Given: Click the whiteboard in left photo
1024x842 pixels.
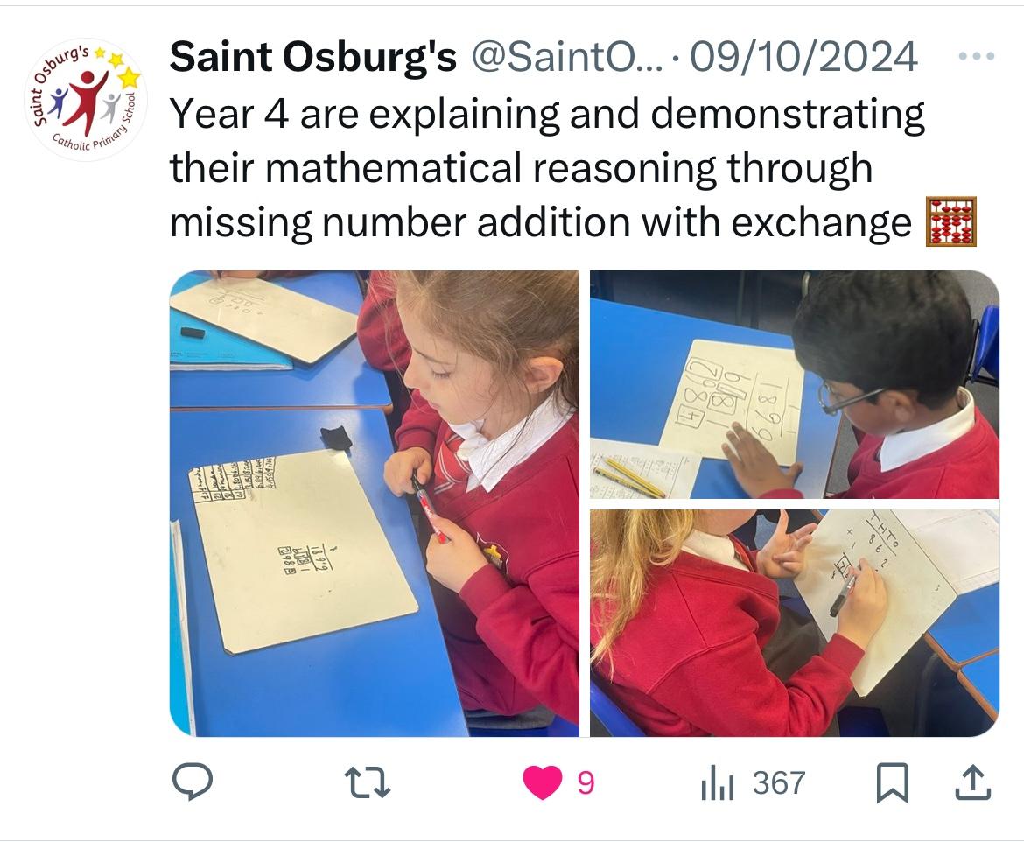Looking at the screenshot, I should (303, 552).
